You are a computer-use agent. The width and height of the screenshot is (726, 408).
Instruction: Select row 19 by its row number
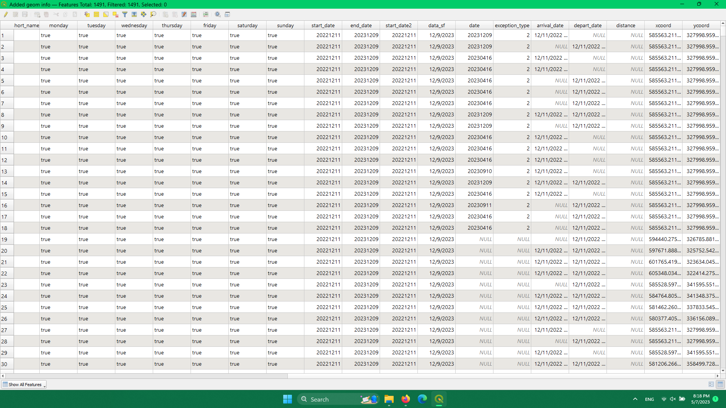(7, 240)
